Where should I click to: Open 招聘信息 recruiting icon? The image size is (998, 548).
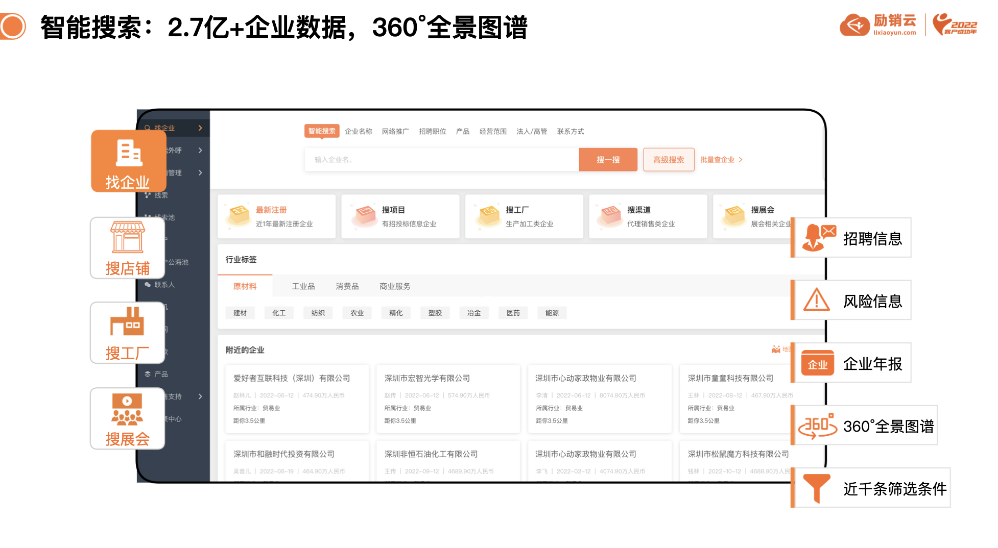pyautogui.click(x=818, y=238)
